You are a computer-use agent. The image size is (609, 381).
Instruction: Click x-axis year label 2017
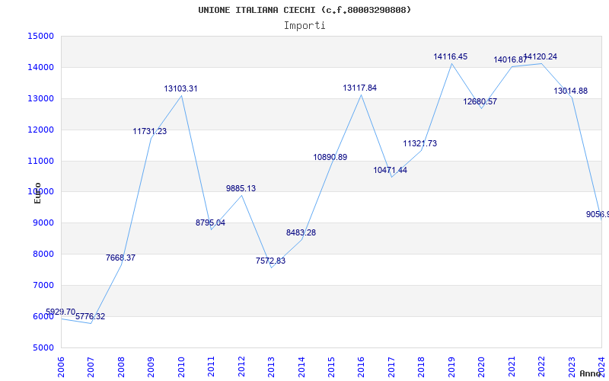coord(391,367)
